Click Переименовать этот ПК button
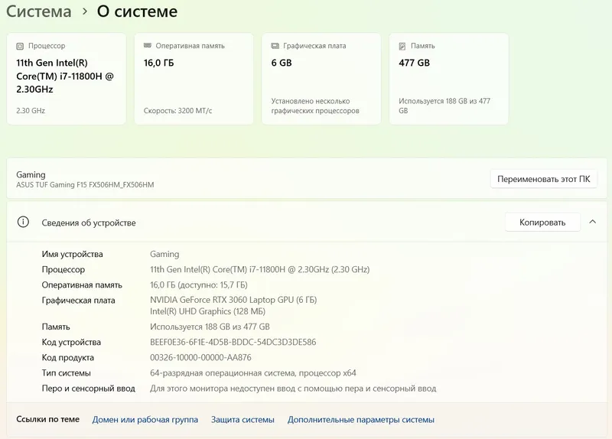This screenshot has width=612, height=439. click(x=543, y=179)
